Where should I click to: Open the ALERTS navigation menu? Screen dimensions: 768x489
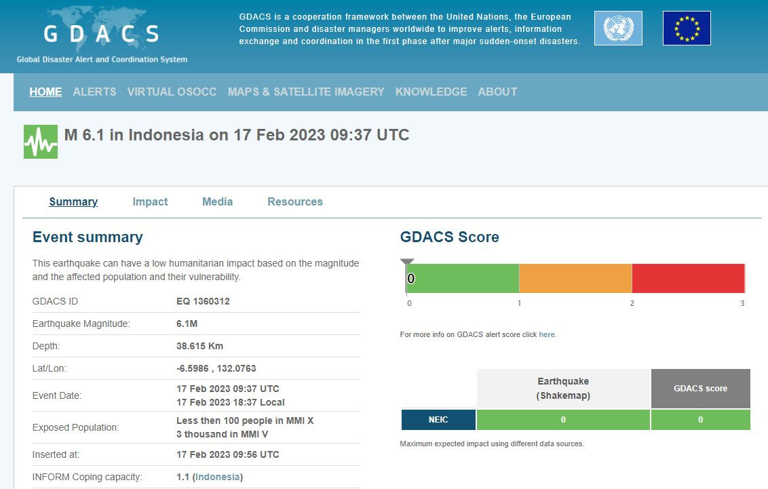[x=94, y=92]
